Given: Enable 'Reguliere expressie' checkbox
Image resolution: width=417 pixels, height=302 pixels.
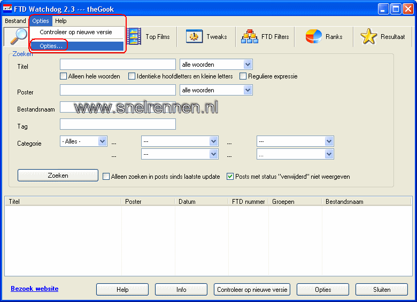Looking at the screenshot, I should (x=243, y=76).
